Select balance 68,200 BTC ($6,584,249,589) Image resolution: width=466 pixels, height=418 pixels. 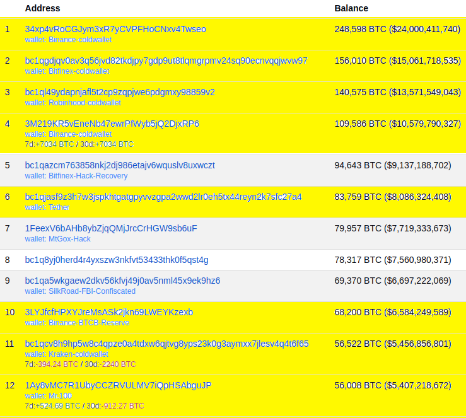(393, 312)
